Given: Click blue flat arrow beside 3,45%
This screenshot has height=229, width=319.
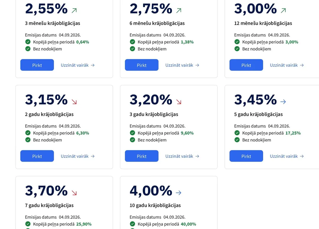Looking at the screenshot, I should coord(283,101).
